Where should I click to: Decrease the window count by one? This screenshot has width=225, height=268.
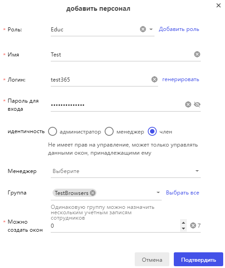click(183, 229)
